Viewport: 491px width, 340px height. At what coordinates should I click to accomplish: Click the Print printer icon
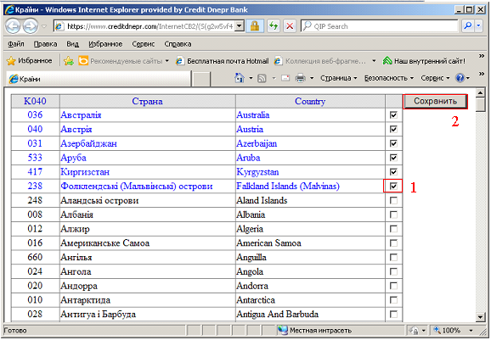click(301, 78)
